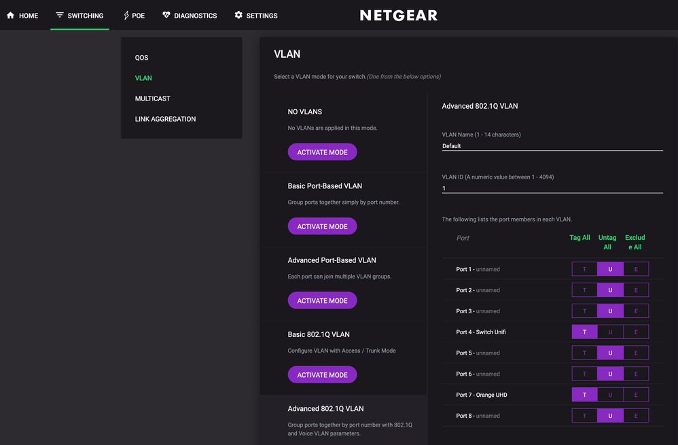This screenshot has width=678, height=445.
Task: Exclude Port 7 Orange UHD from VLAN
Action: click(x=636, y=395)
